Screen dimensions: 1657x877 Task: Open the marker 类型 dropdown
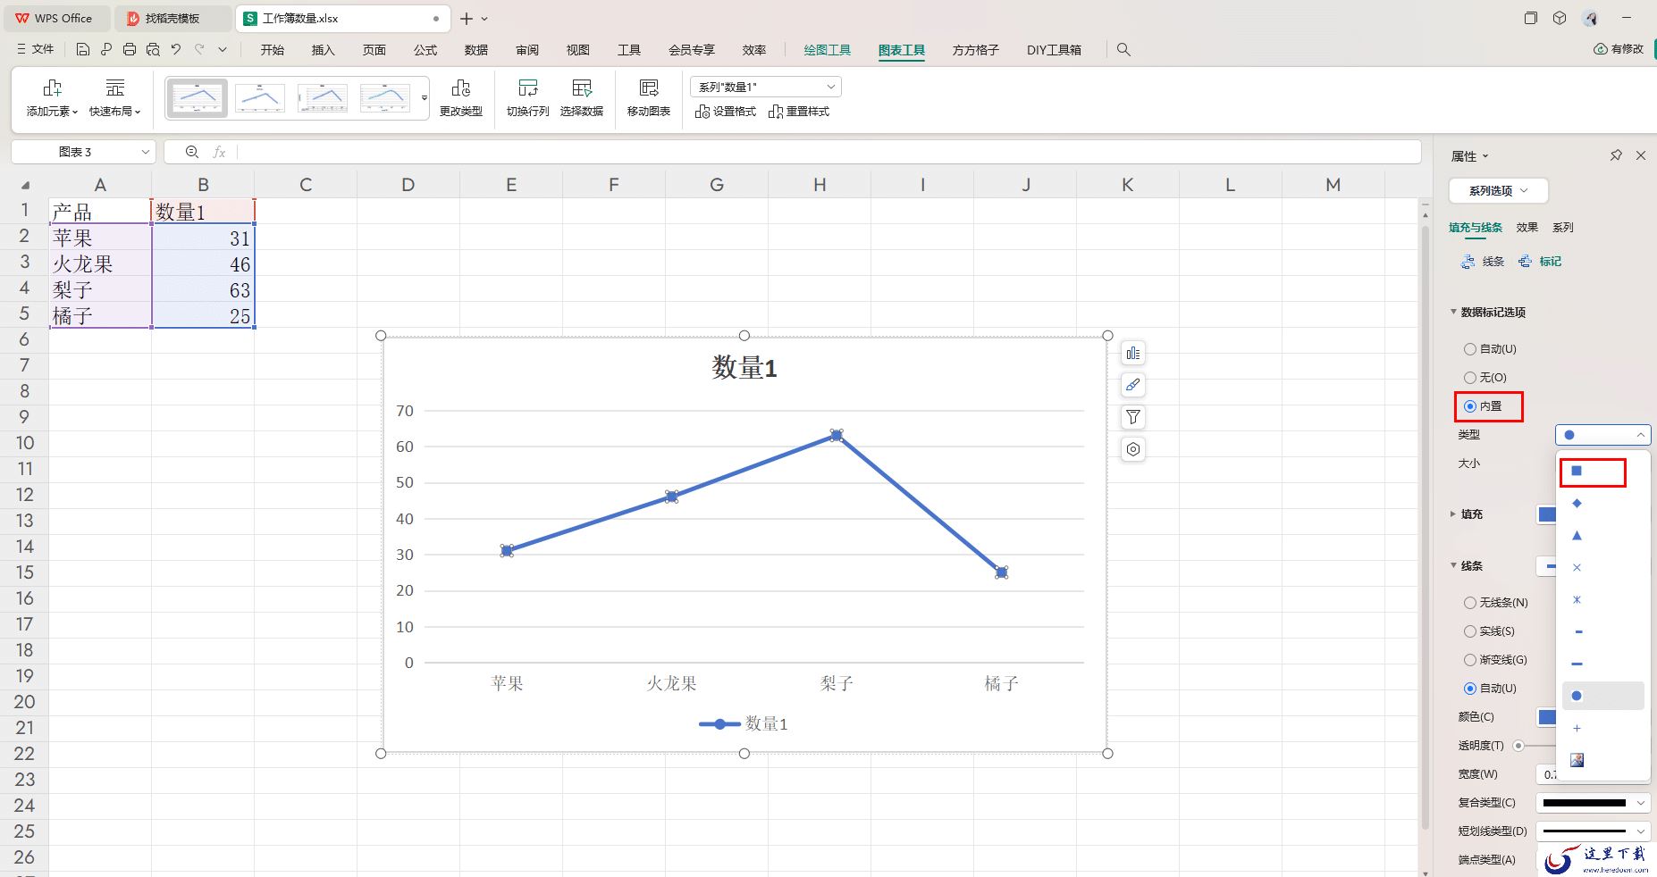point(1602,435)
